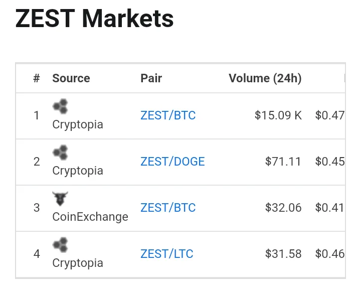Click the $15.09 K volume value

(278, 115)
